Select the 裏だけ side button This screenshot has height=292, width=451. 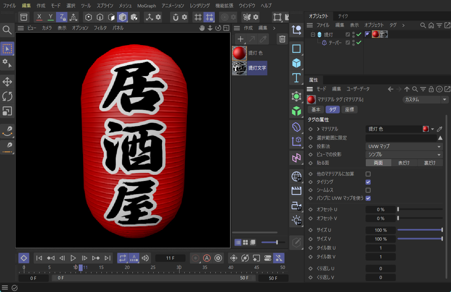pos(430,163)
